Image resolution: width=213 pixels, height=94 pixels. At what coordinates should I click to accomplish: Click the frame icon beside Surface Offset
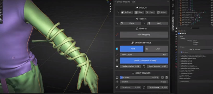coord(117,66)
